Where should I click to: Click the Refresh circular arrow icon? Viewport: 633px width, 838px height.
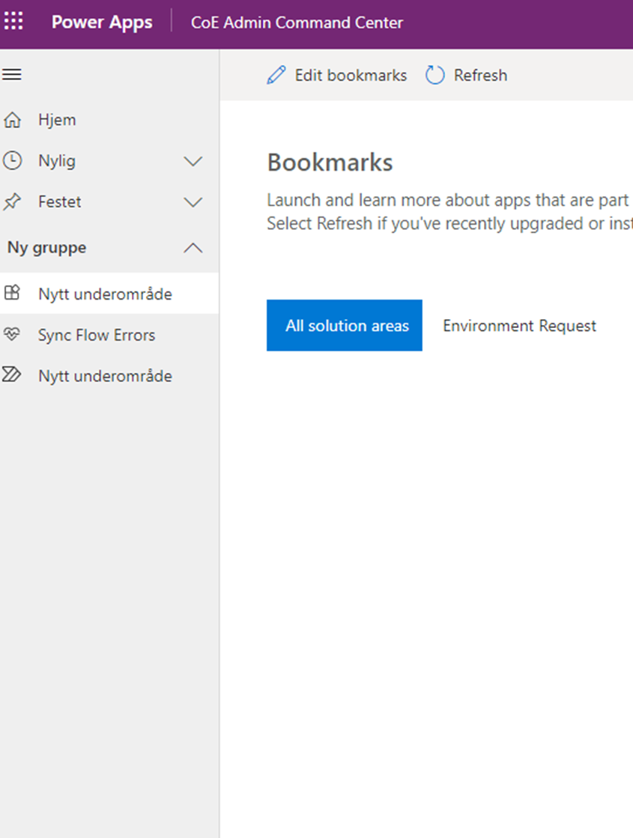(434, 75)
